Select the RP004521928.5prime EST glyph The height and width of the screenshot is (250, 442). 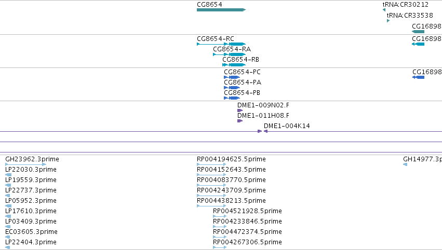[220, 216]
